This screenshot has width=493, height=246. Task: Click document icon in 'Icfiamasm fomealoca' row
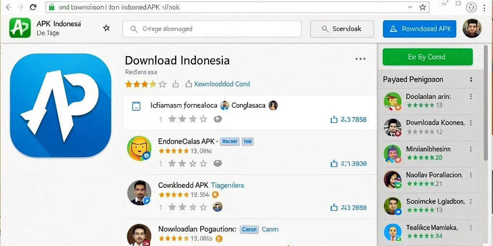136,106
